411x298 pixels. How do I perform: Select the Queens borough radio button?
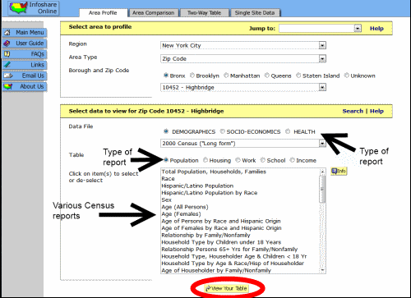click(x=267, y=76)
